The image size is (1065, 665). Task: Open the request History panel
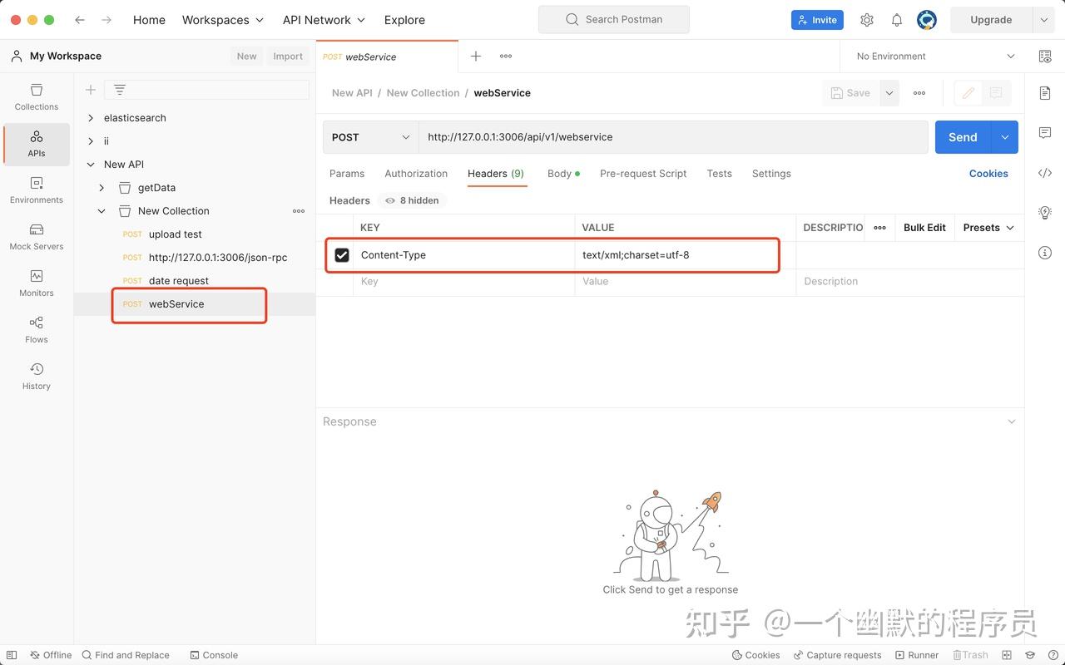(x=36, y=376)
